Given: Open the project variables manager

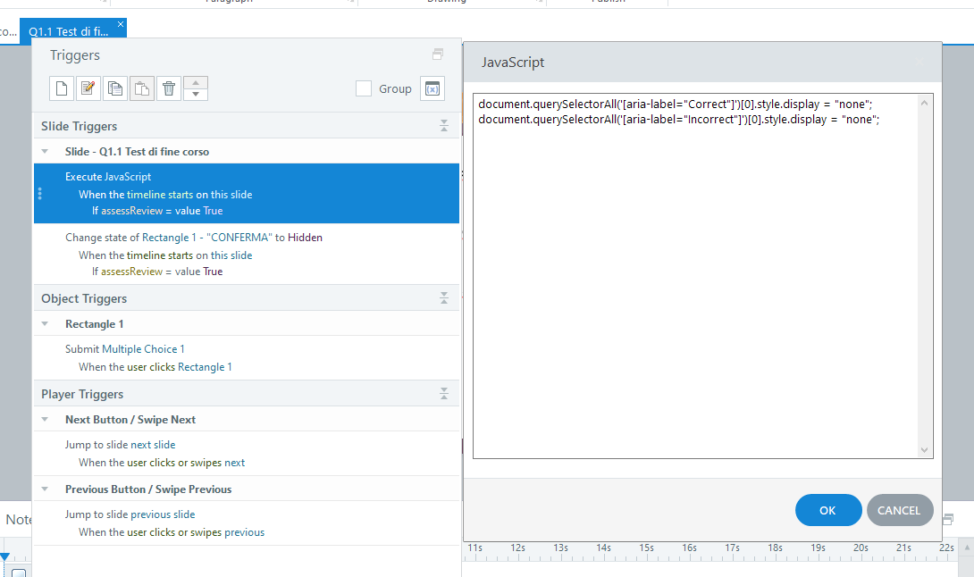Looking at the screenshot, I should tap(432, 88).
